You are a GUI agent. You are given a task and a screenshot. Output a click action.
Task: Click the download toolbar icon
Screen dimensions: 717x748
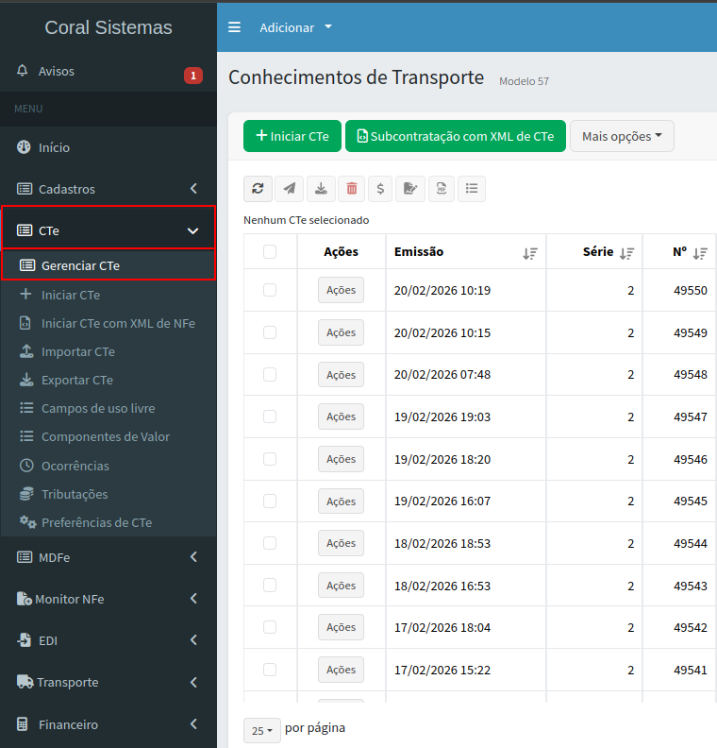[x=321, y=189]
